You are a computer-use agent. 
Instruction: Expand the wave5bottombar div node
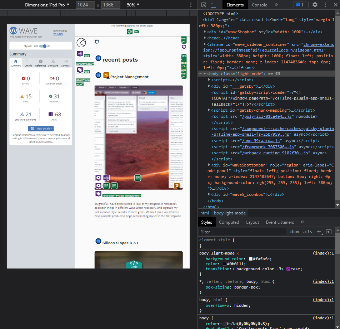pos(209,165)
